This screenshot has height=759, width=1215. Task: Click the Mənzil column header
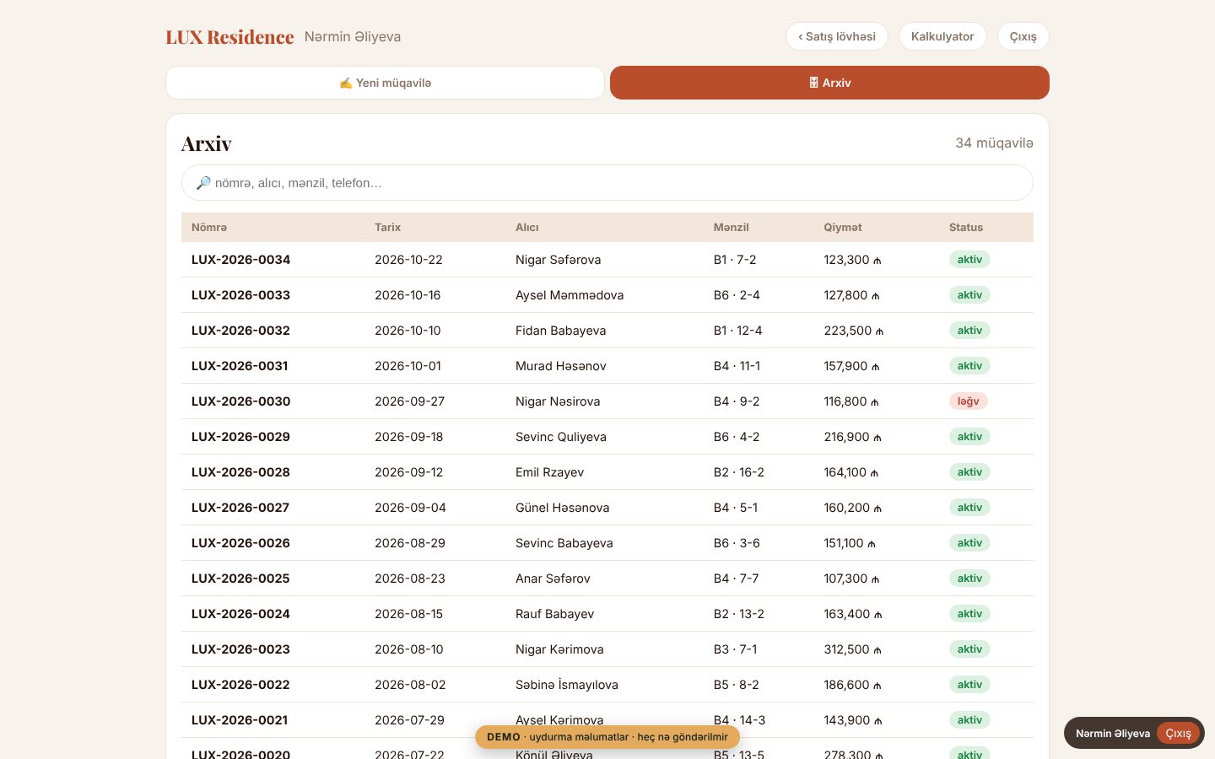[731, 228]
